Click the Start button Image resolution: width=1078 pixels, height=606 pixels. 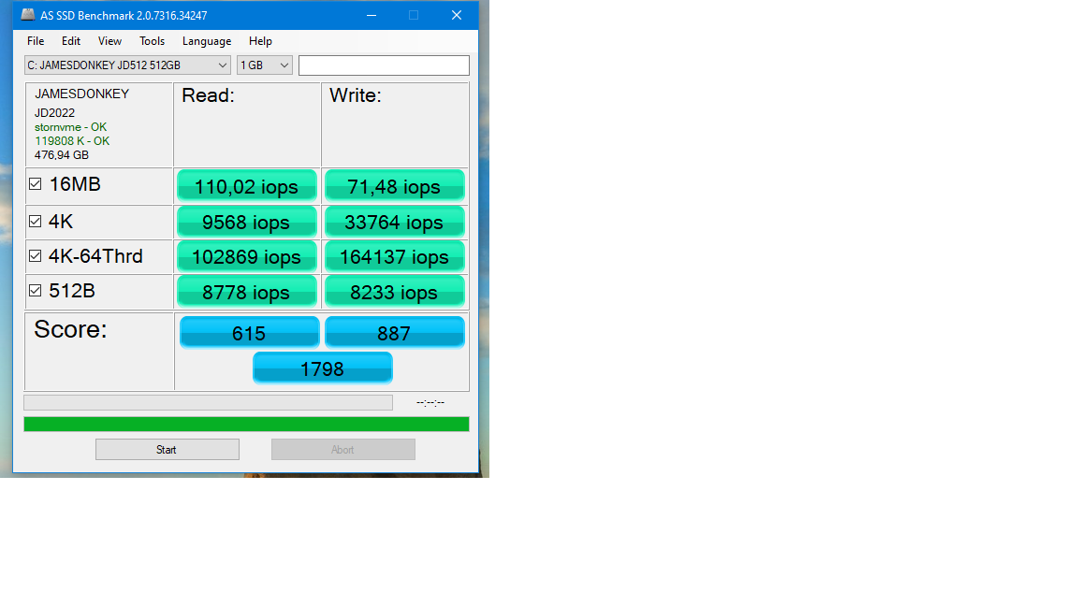pos(168,449)
